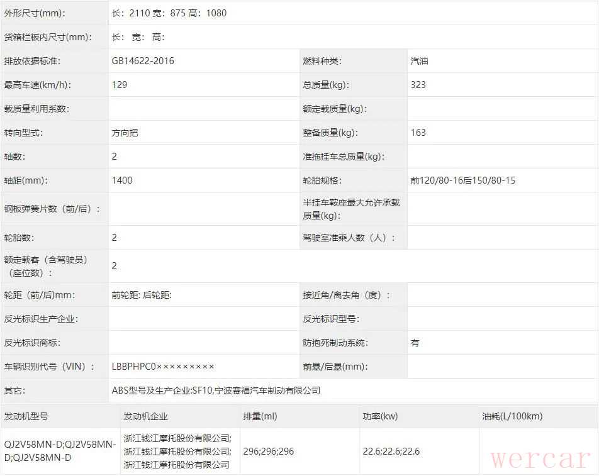Viewport: 599px width, 476px height.
Task: Select the total mass value 323
Action: (x=418, y=85)
